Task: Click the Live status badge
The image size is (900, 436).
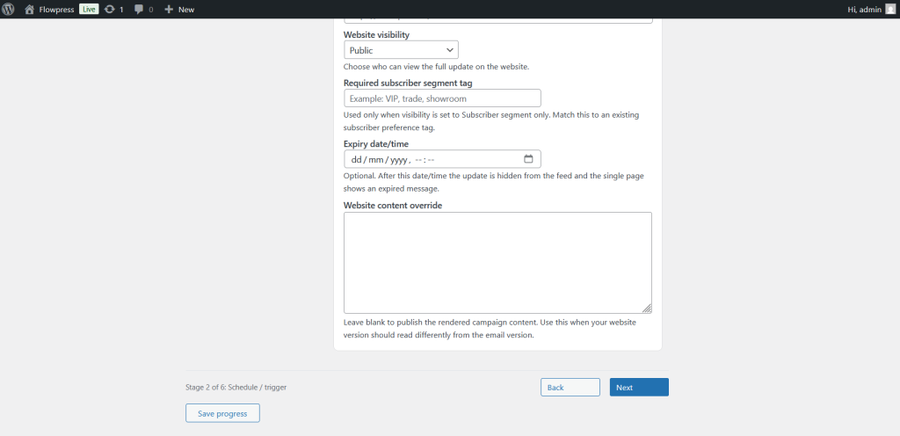Action: [x=89, y=9]
